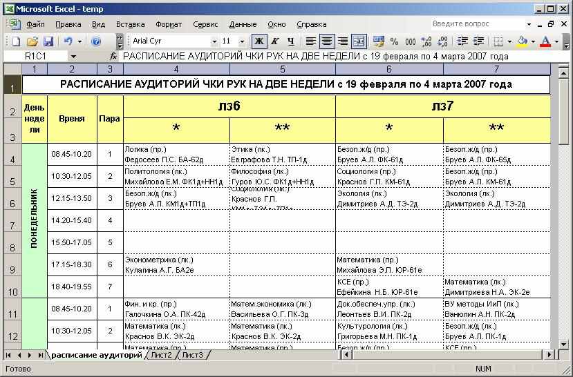Open the help question box dropdown arrow
The width and height of the screenshot is (573, 377).
pos(529,24)
